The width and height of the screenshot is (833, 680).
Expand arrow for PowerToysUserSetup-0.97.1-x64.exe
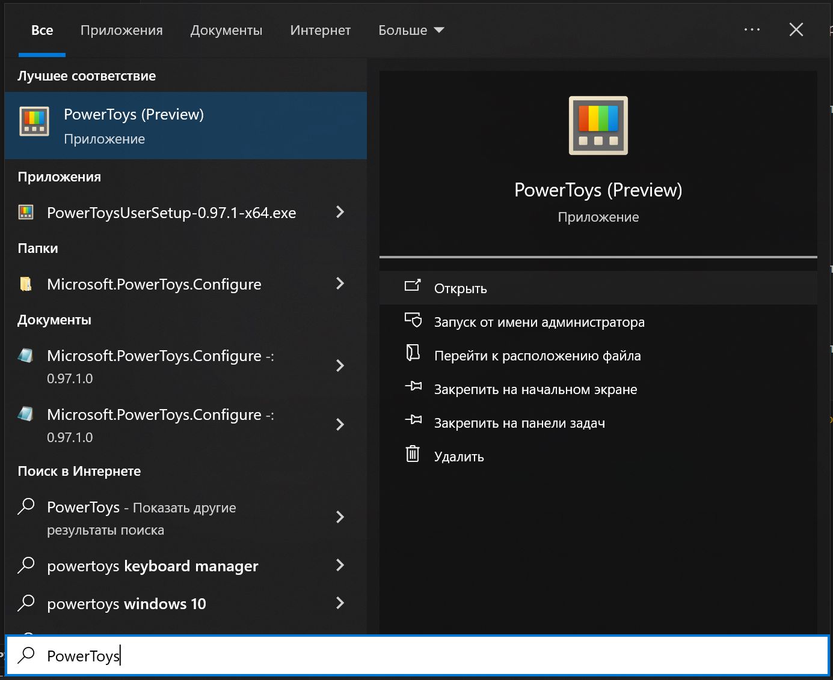click(340, 212)
